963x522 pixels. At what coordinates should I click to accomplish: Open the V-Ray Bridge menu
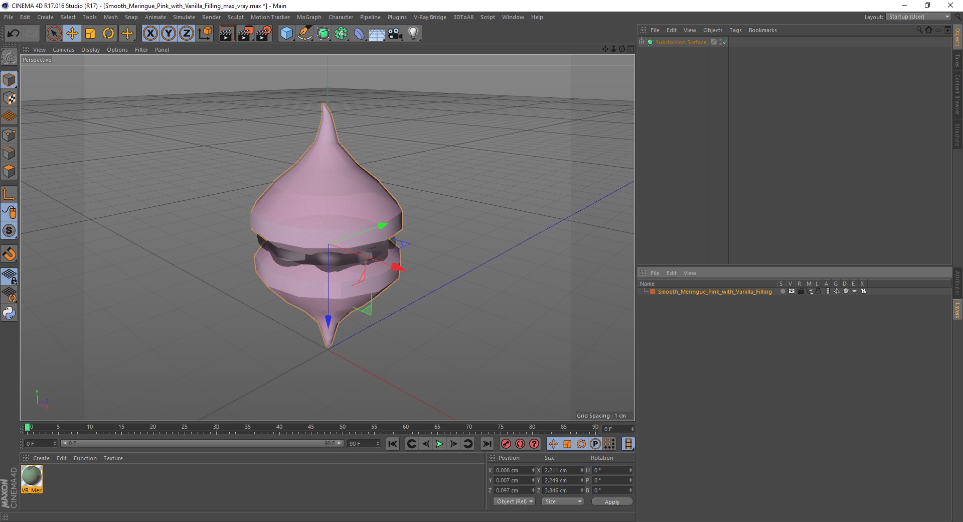(x=430, y=17)
